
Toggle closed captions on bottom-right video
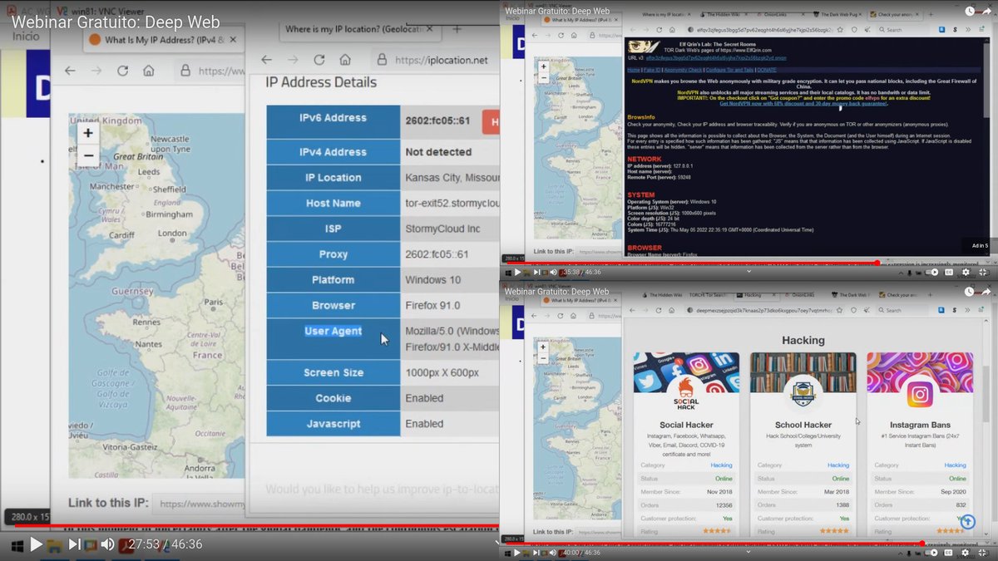tap(949, 552)
